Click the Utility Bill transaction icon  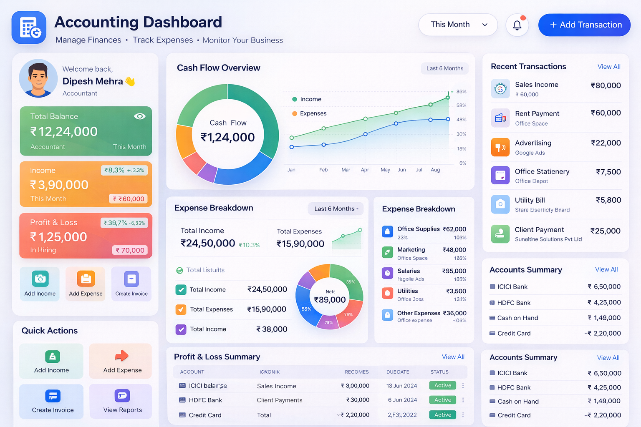500,204
